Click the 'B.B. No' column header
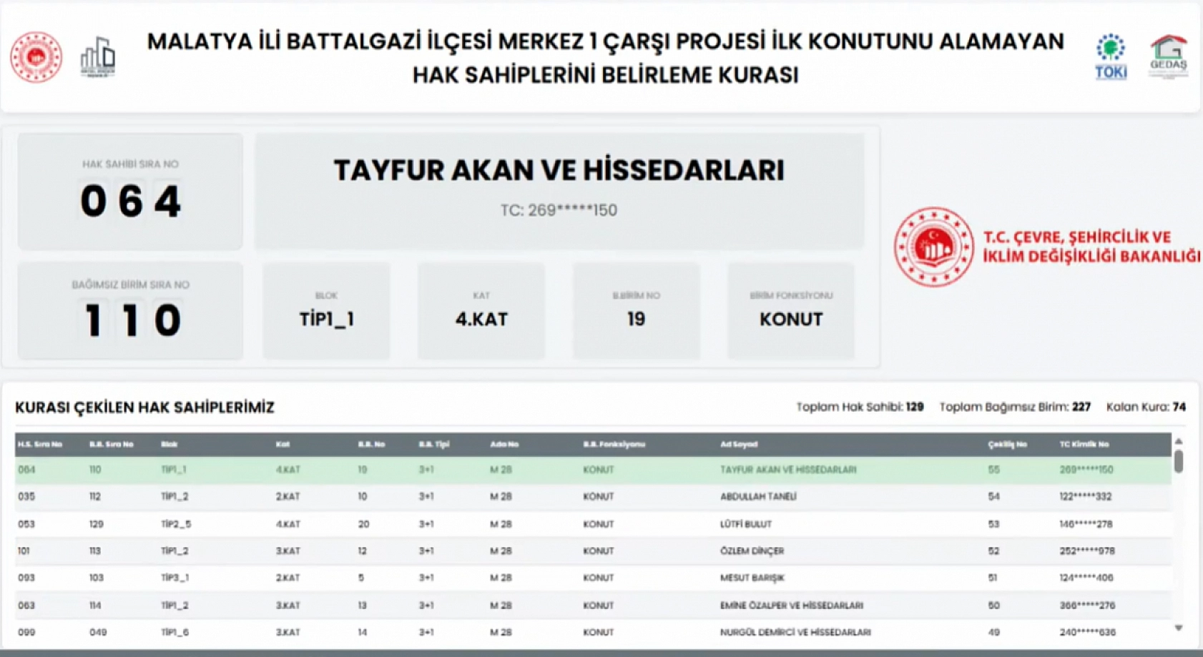The height and width of the screenshot is (657, 1203). (371, 444)
